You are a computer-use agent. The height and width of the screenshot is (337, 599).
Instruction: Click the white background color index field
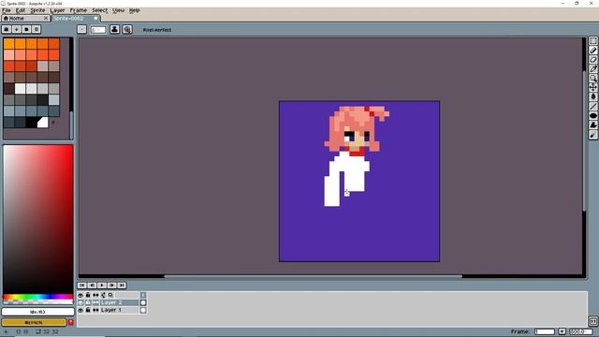coord(37,312)
